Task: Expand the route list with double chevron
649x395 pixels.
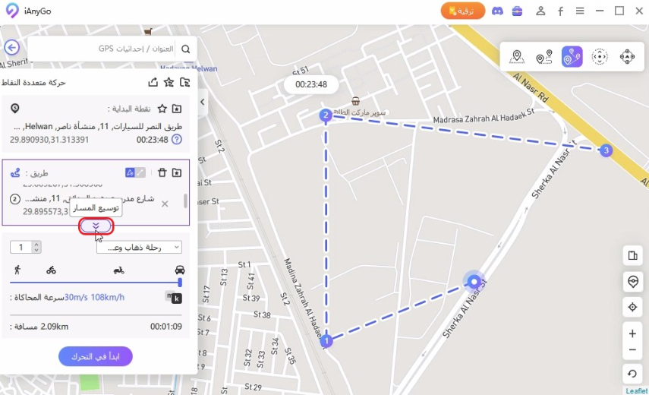Action: (96, 226)
